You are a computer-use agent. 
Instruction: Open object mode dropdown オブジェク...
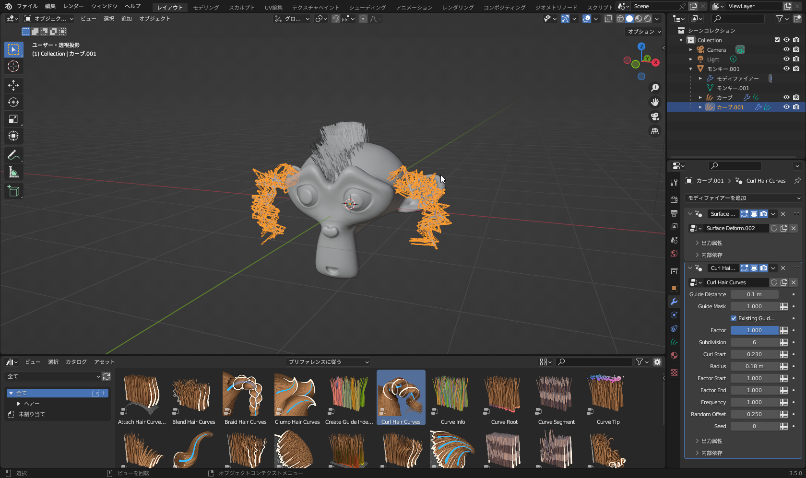click(x=49, y=19)
